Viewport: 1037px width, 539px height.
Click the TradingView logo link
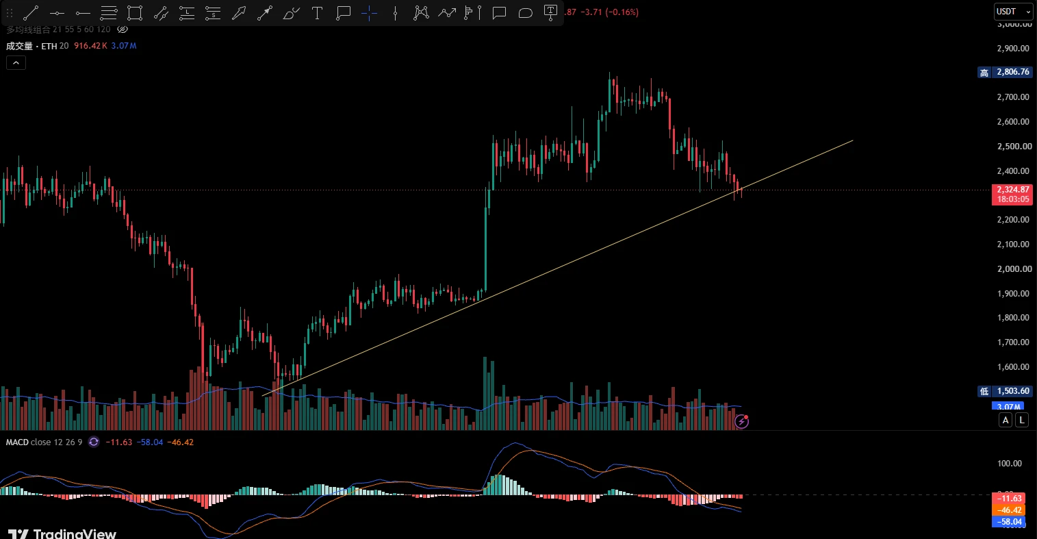pyautogui.click(x=62, y=534)
